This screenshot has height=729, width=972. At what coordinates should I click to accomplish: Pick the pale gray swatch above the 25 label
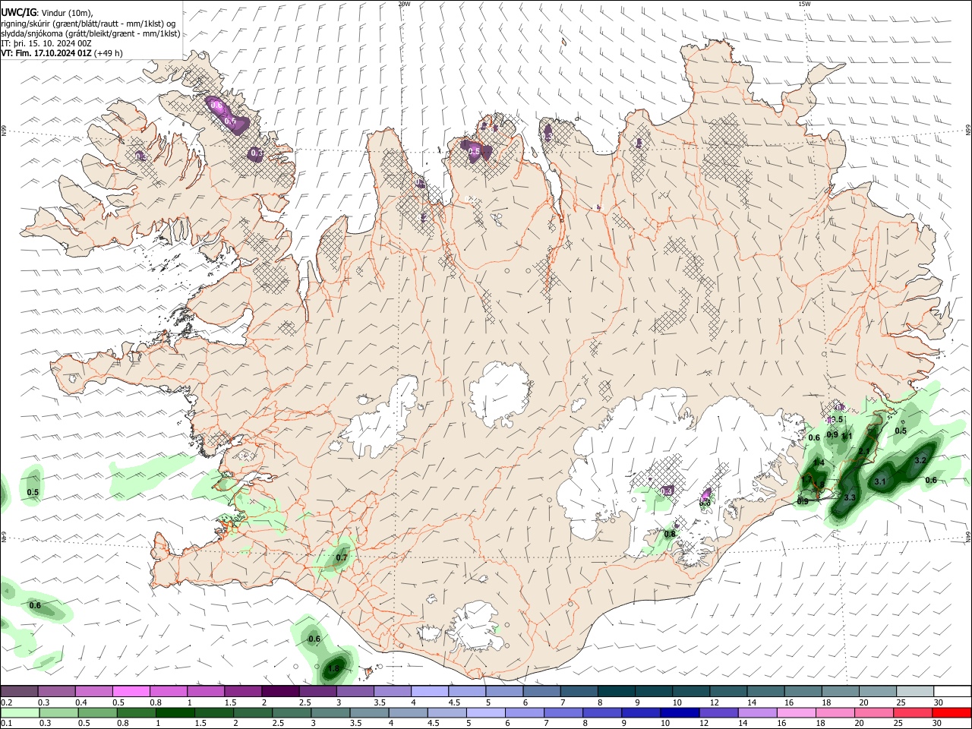point(914,691)
